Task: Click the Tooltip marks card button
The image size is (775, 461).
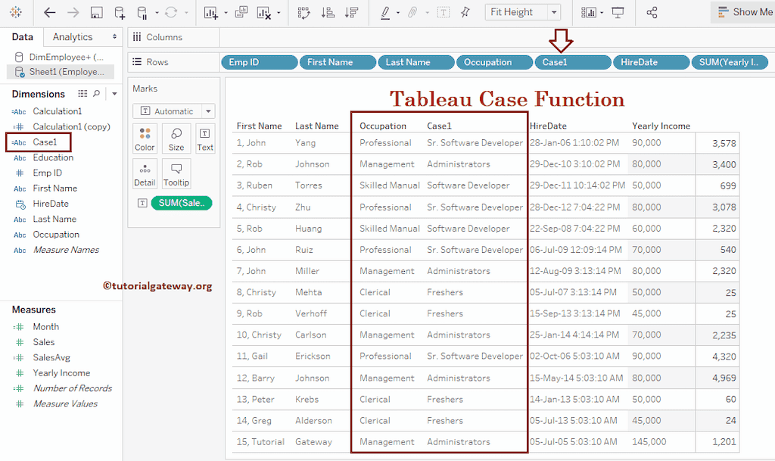Action: tap(176, 174)
